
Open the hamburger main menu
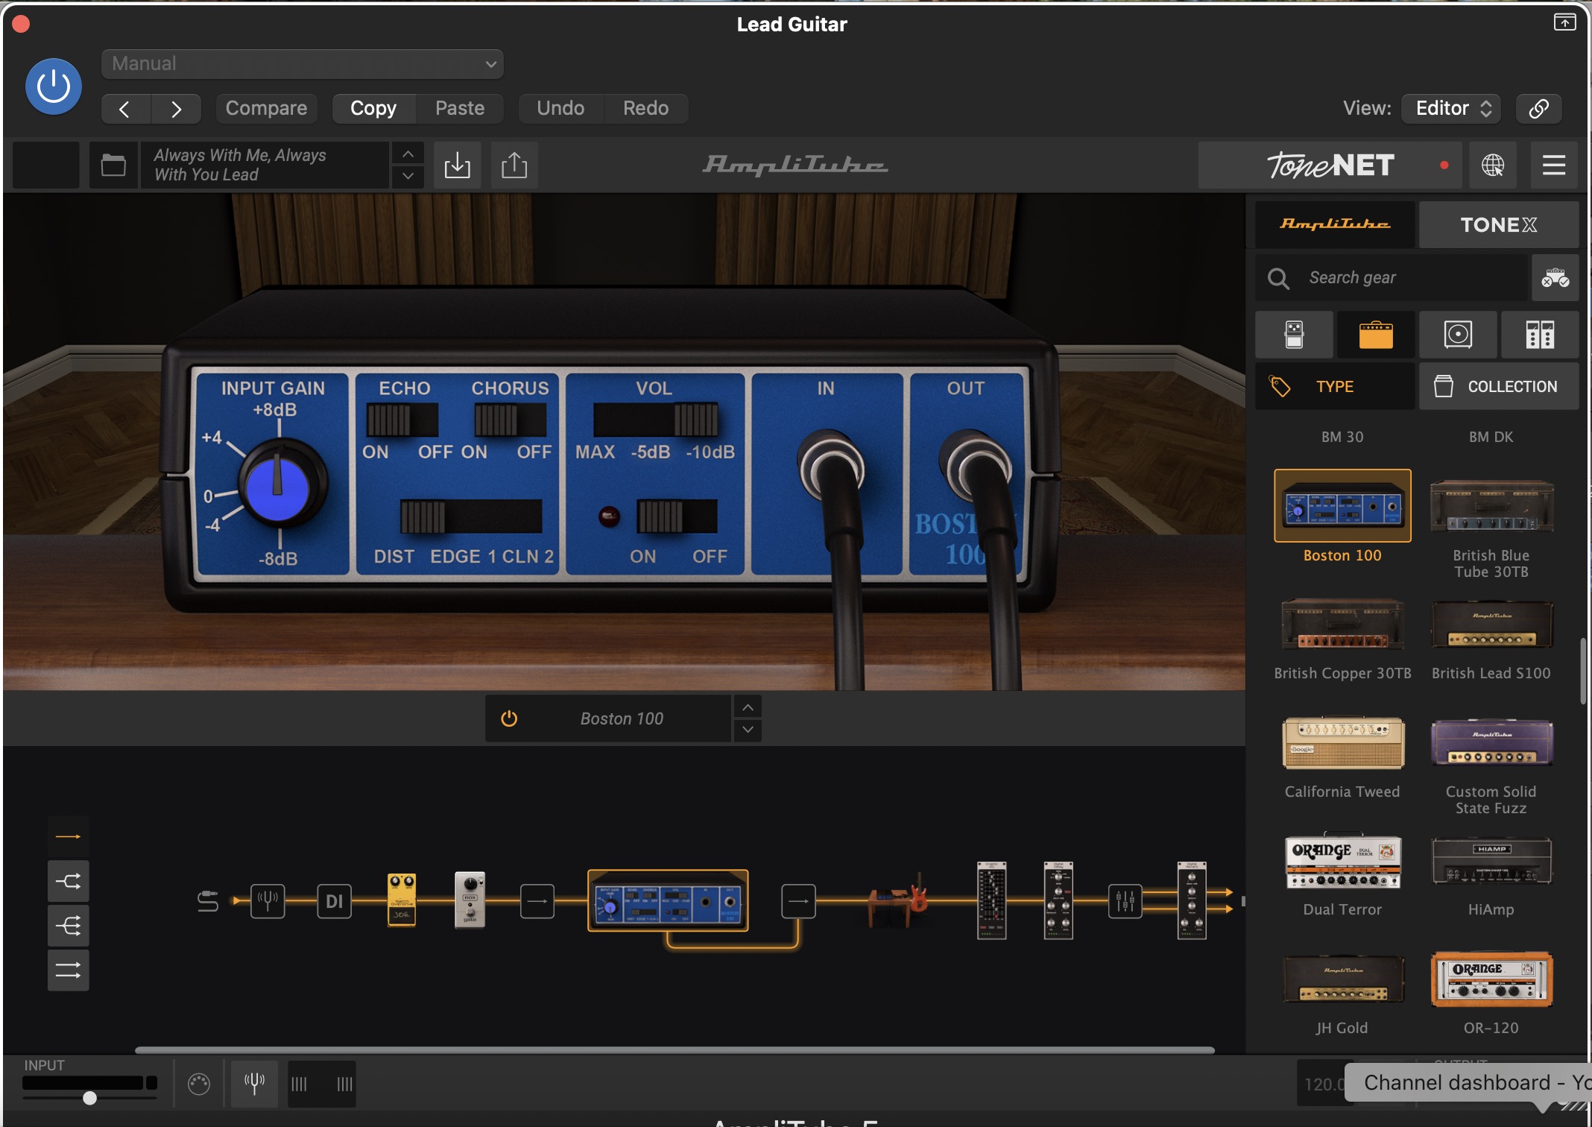click(1554, 165)
